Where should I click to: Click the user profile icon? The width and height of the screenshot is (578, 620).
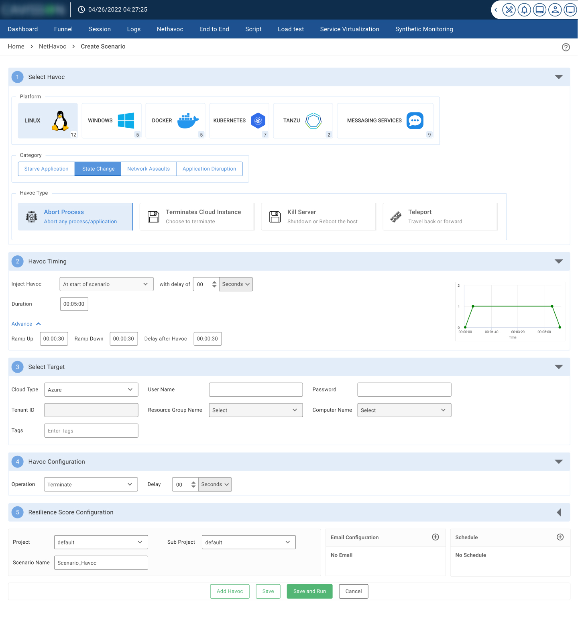coord(555,10)
